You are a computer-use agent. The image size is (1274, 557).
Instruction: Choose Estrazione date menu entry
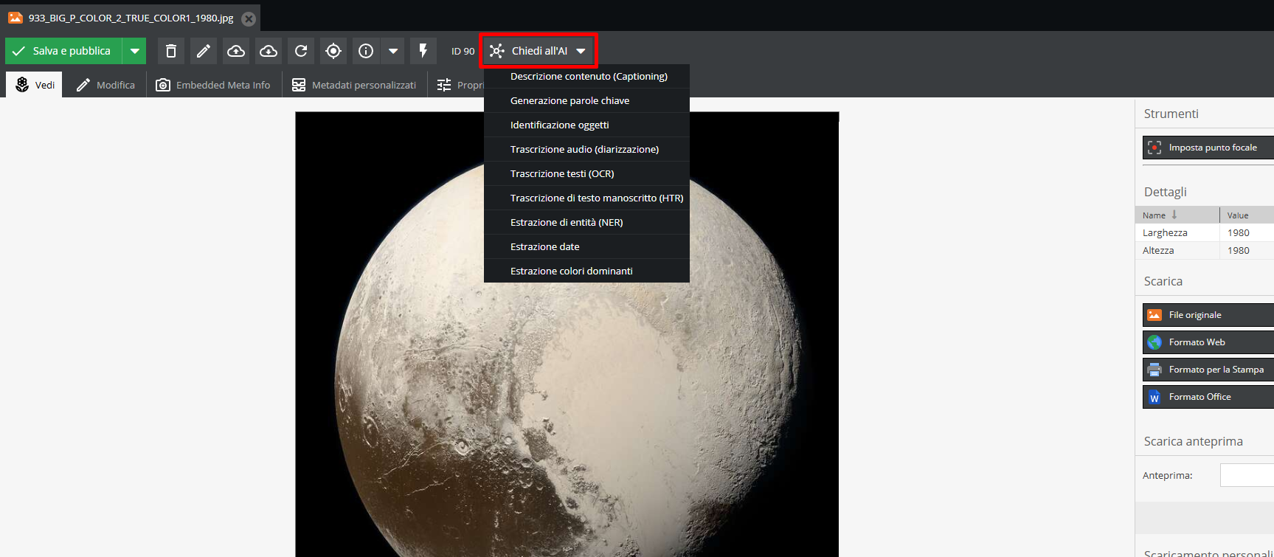(586, 246)
